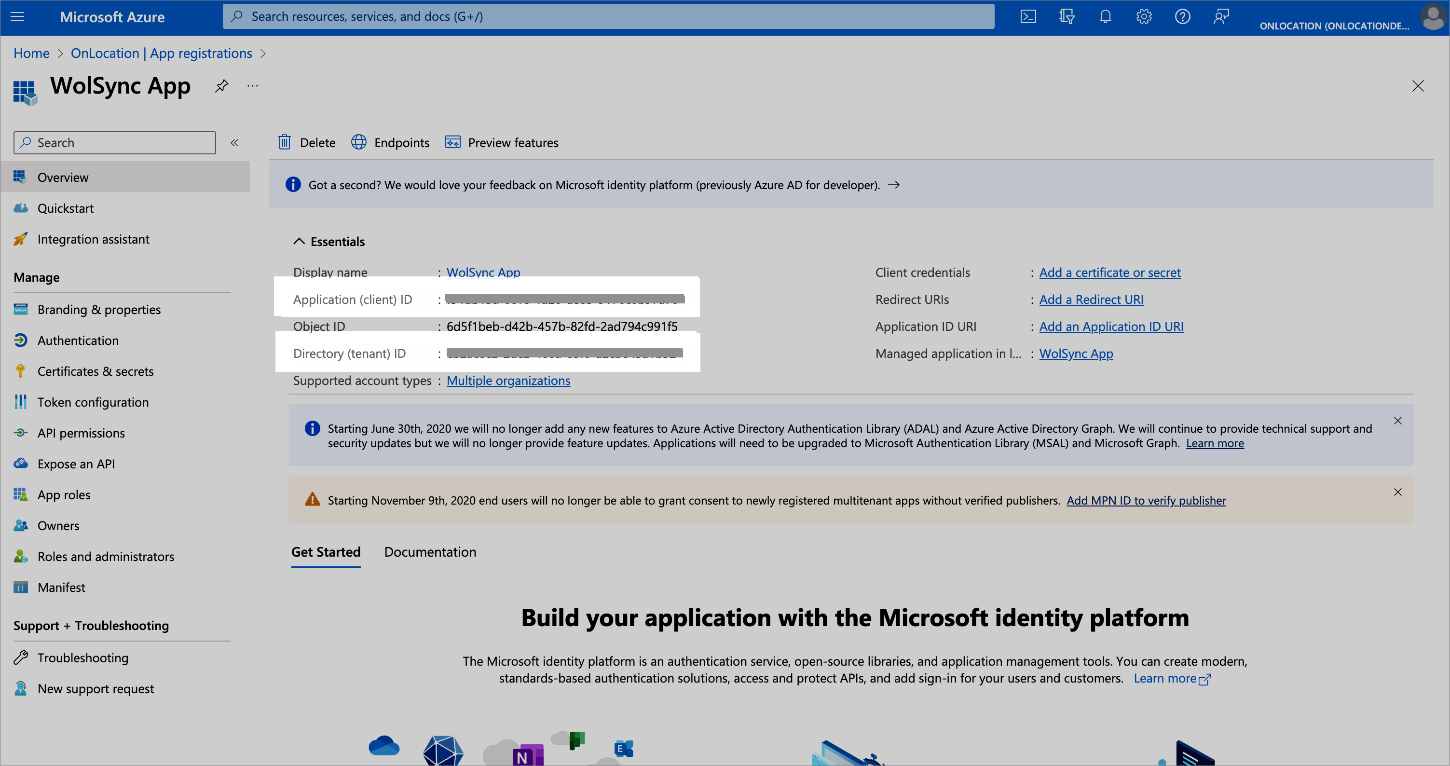Click Add a Redirect URI link
Image resolution: width=1450 pixels, height=766 pixels.
(x=1090, y=300)
